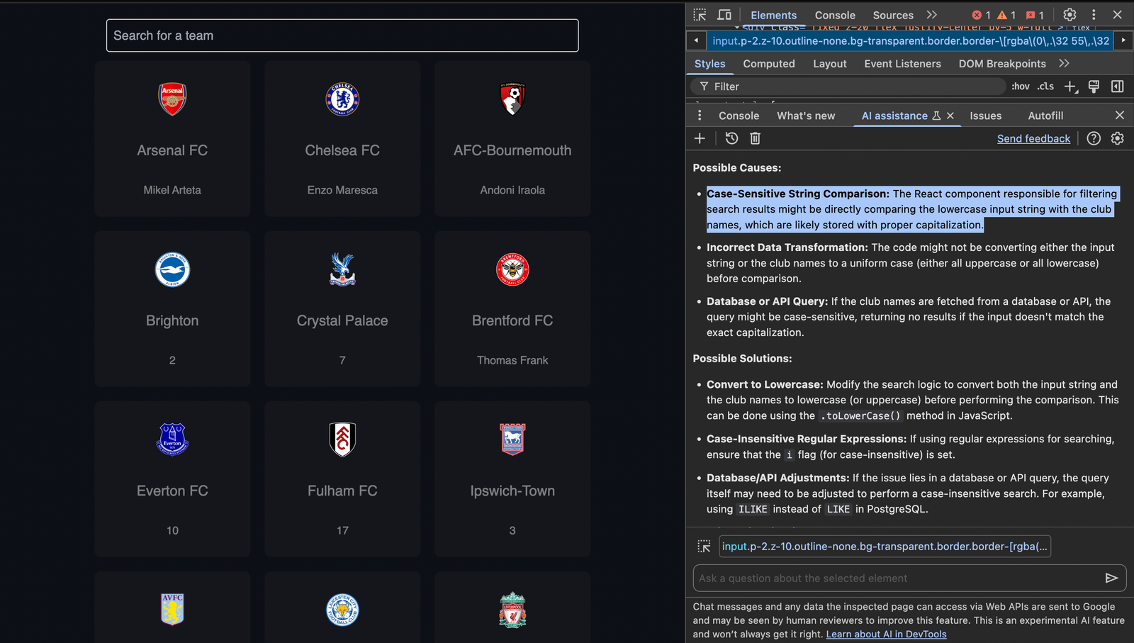Click the Brighton team name
The image size is (1134, 643).
tap(172, 320)
